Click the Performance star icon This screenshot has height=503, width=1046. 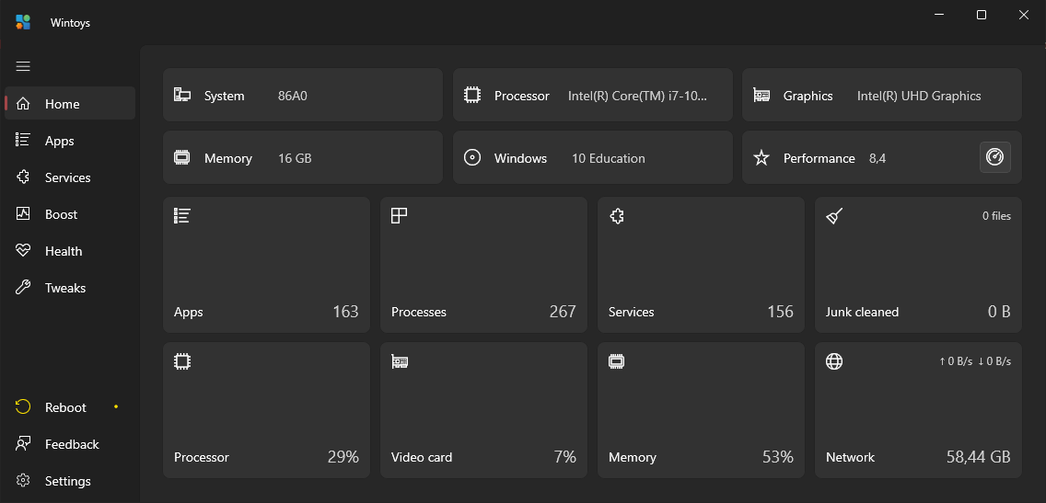[x=761, y=158]
